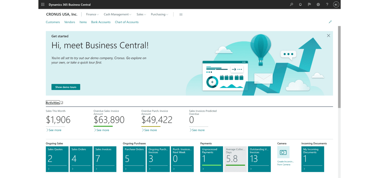
Task: Open the settings gear icon
Action: point(318,4)
